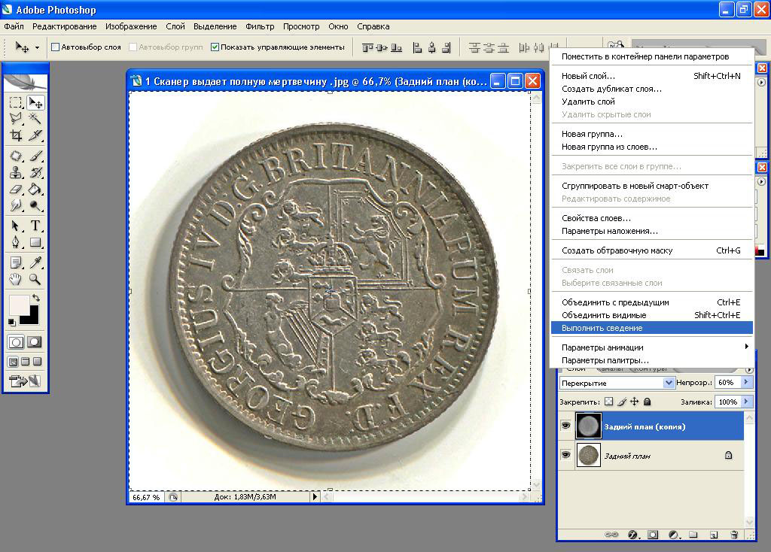The image size is (771, 552).
Task: Create new group folder icon in Layers
Action: pos(693,535)
